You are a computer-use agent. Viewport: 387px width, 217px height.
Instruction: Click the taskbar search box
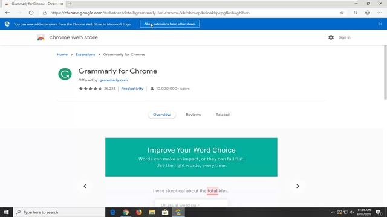(x=59, y=212)
